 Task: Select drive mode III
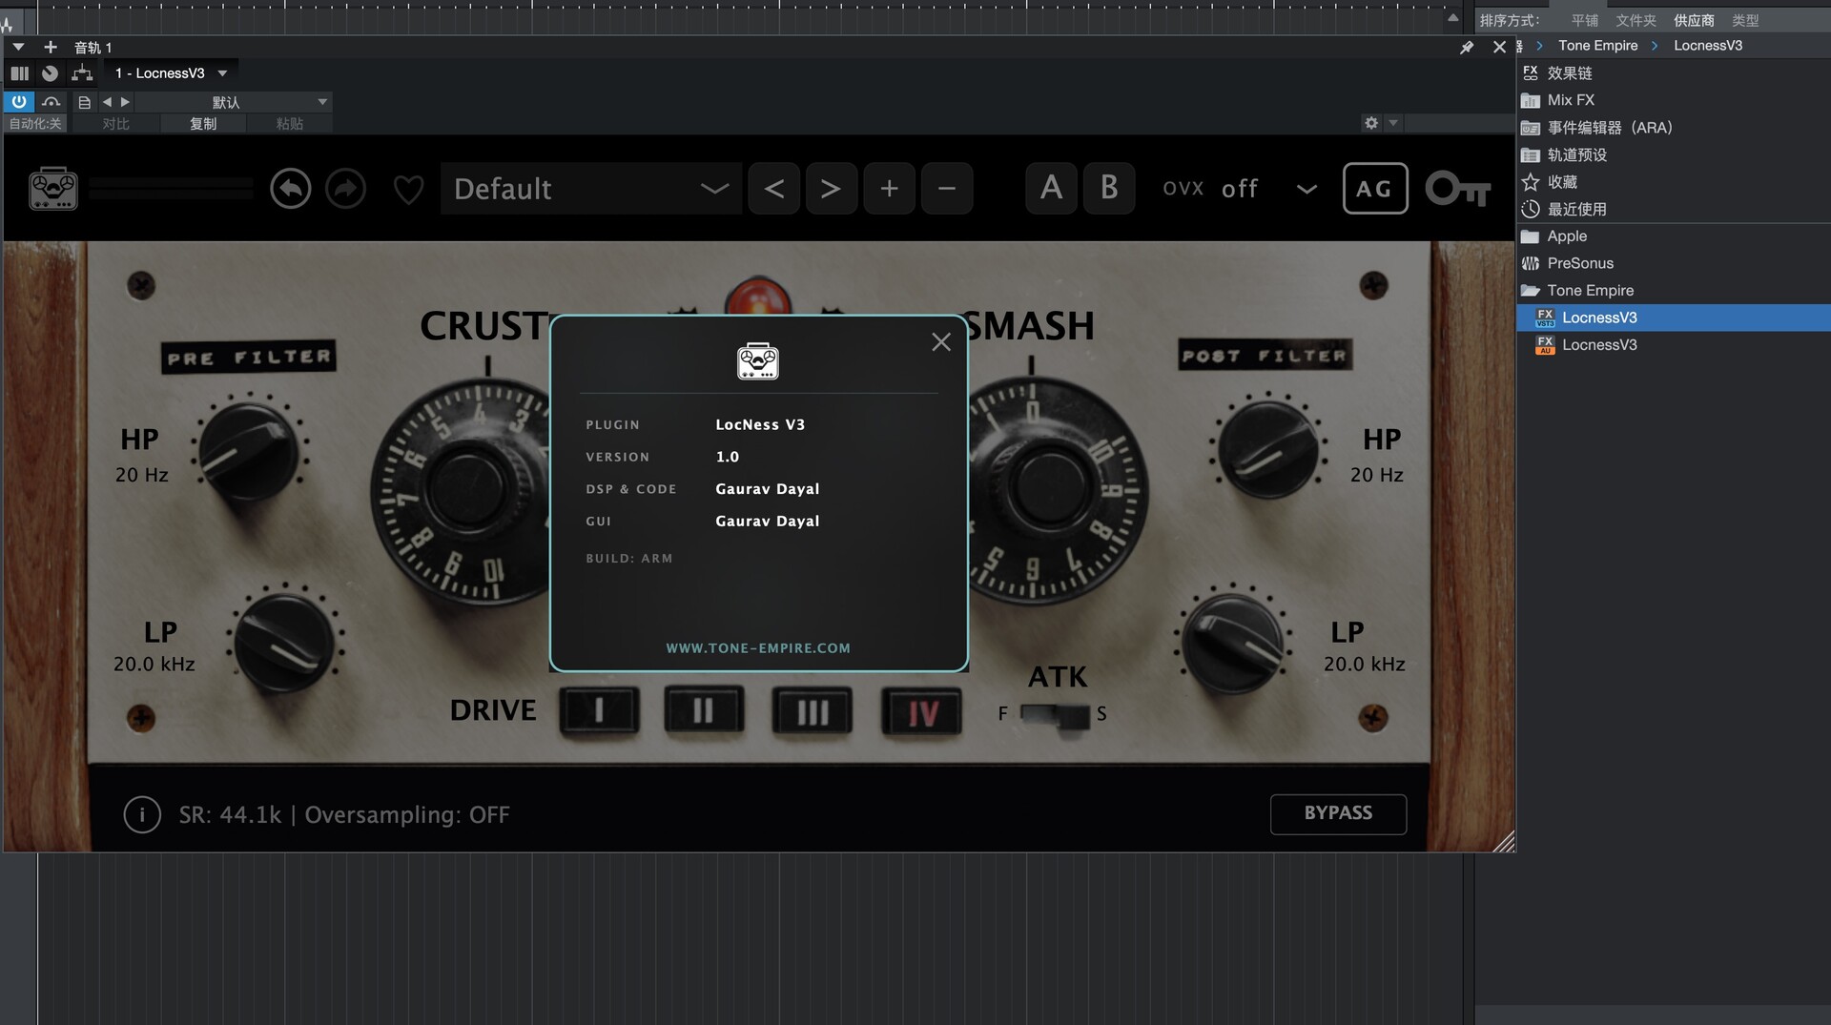click(x=813, y=711)
